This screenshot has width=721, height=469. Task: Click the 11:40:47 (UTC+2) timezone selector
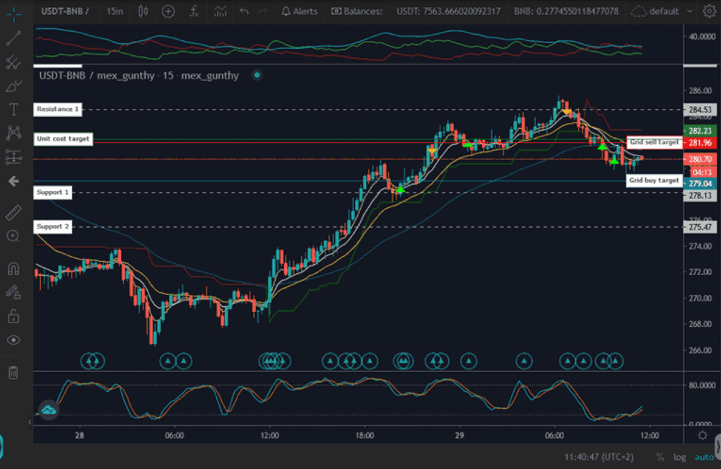pos(599,457)
